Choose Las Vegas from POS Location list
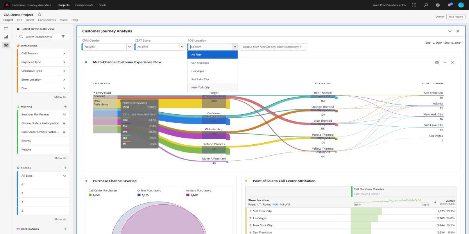Viewport: 469px width, 234px height. click(213, 71)
